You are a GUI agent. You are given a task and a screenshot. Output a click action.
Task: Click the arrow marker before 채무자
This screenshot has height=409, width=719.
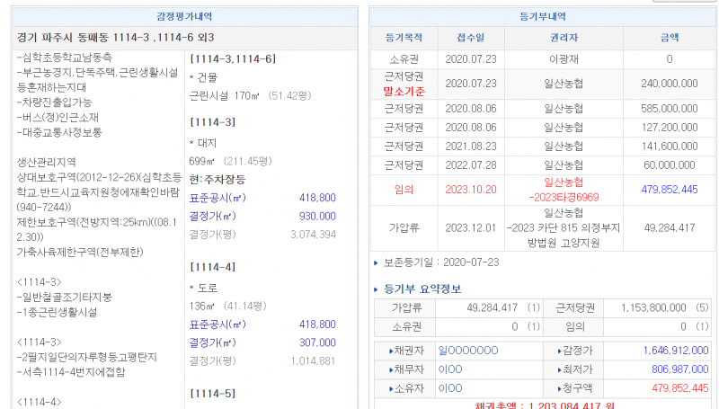pyautogui.click(x=392, y=369)
